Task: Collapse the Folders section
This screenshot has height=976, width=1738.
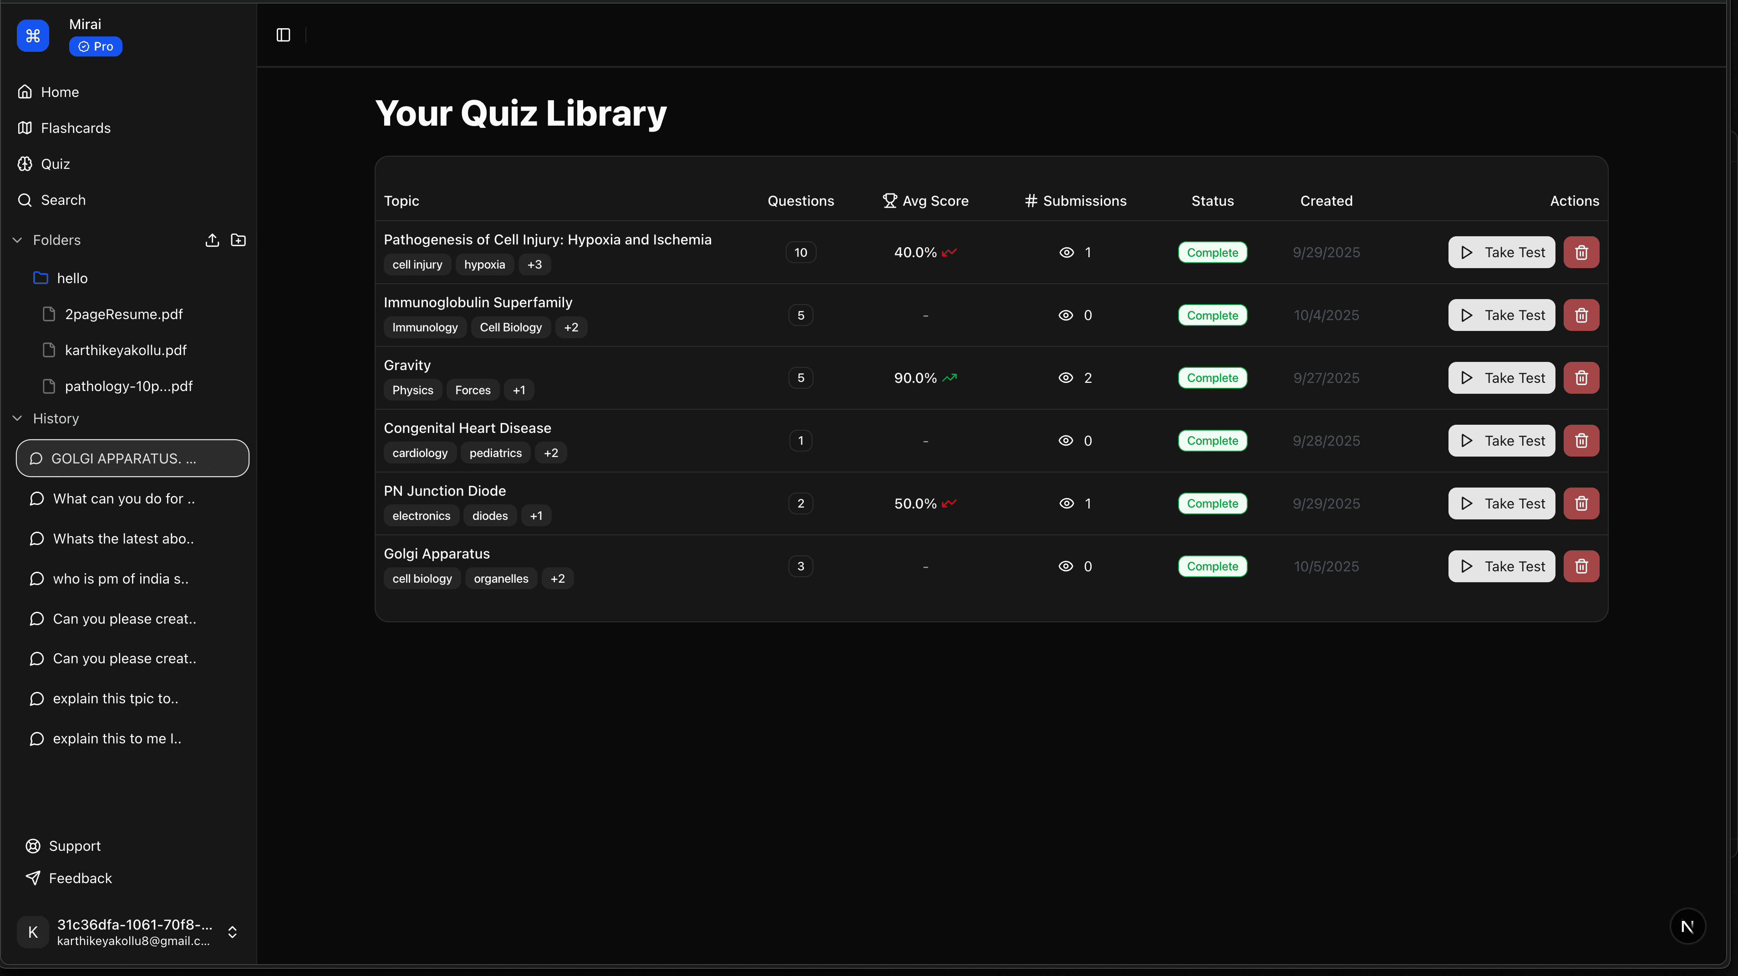Action: click(16, 239)
